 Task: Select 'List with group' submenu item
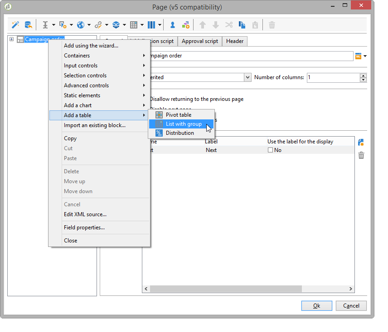184,124
